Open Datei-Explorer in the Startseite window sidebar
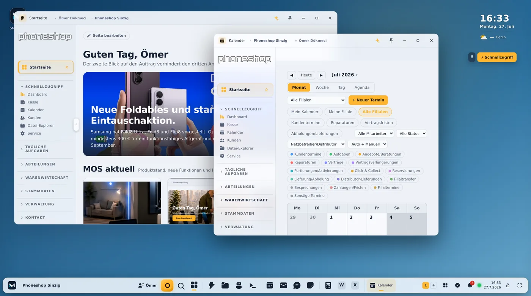Screen dimensions: 531x296 [40, 126]
